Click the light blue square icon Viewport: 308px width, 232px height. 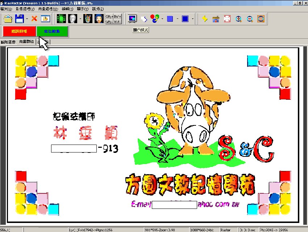[170, 19]
